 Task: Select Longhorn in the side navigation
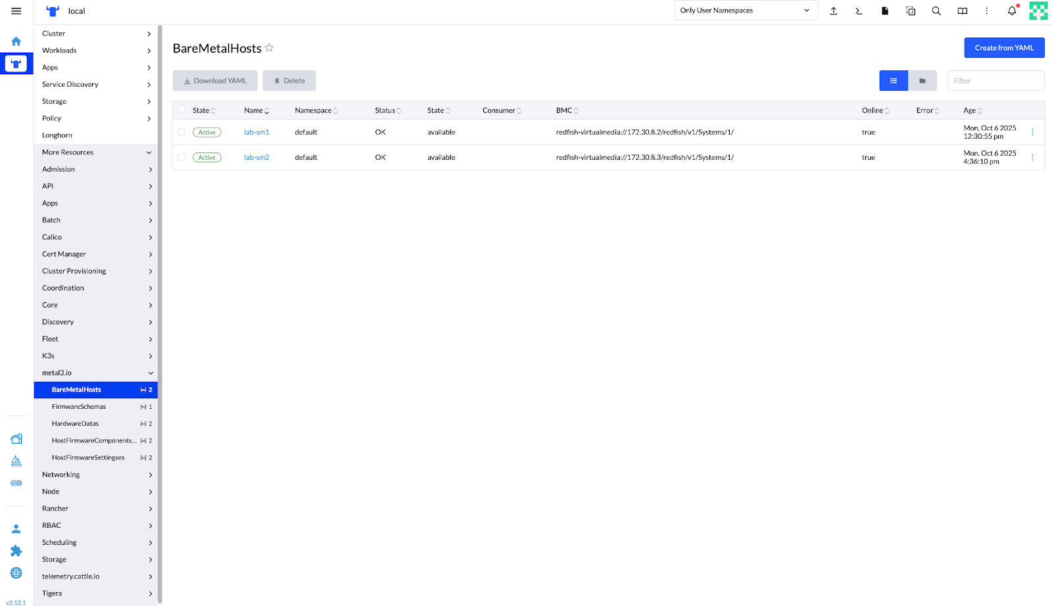(57, 135)
